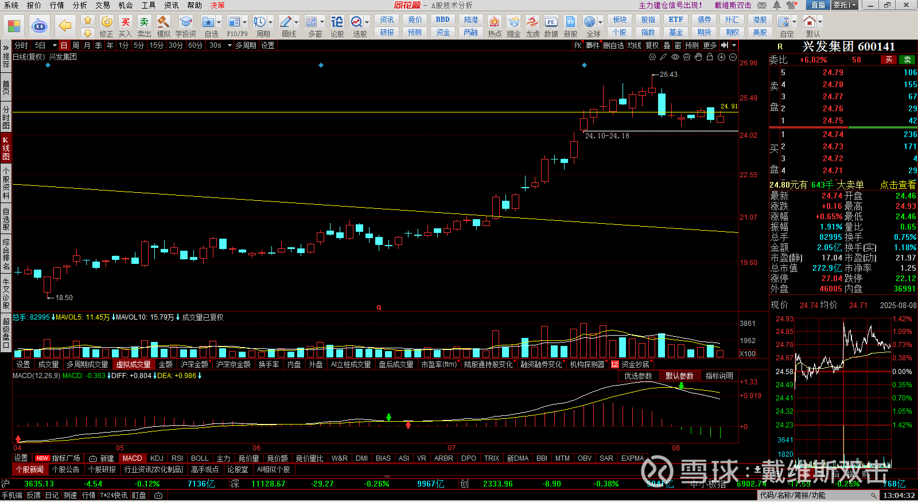The height and width of the screenshot is (502, 918).
Task: Click 点击查看 link for large orders
Action: (898, 185)
